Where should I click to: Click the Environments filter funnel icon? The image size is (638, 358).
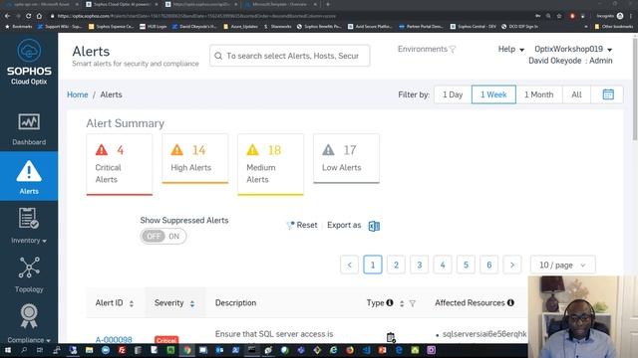coord(453,50)
